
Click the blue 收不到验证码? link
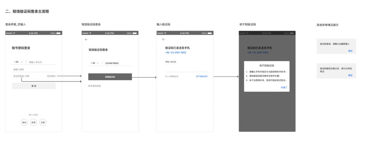click(x=202, y=76)
